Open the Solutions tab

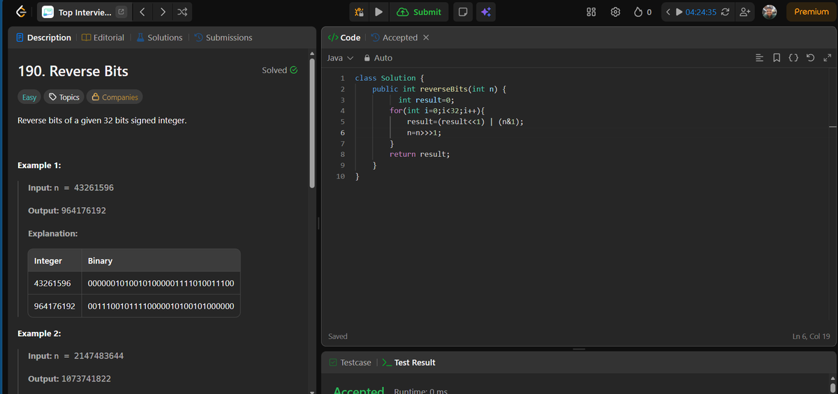coord(159,38)
